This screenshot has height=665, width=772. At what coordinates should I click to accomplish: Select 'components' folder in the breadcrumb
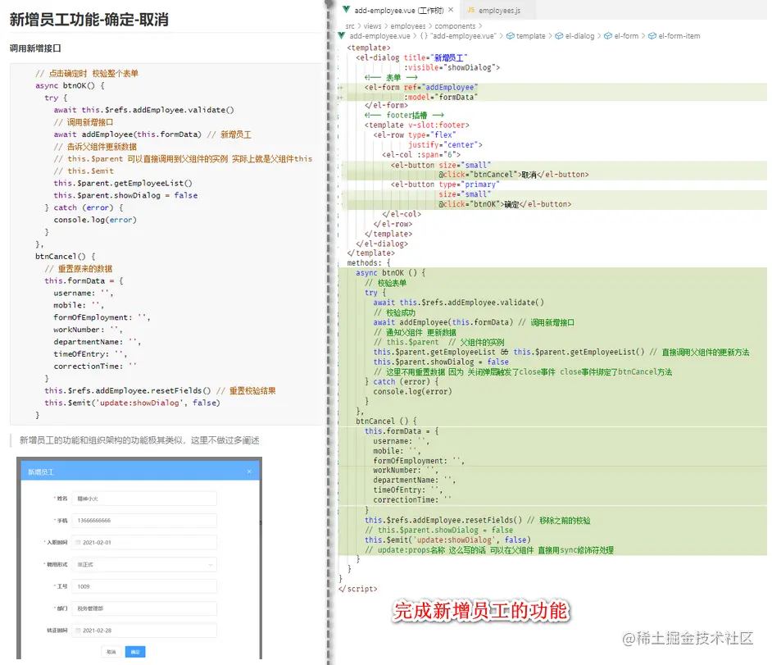[x=455, y=26]
